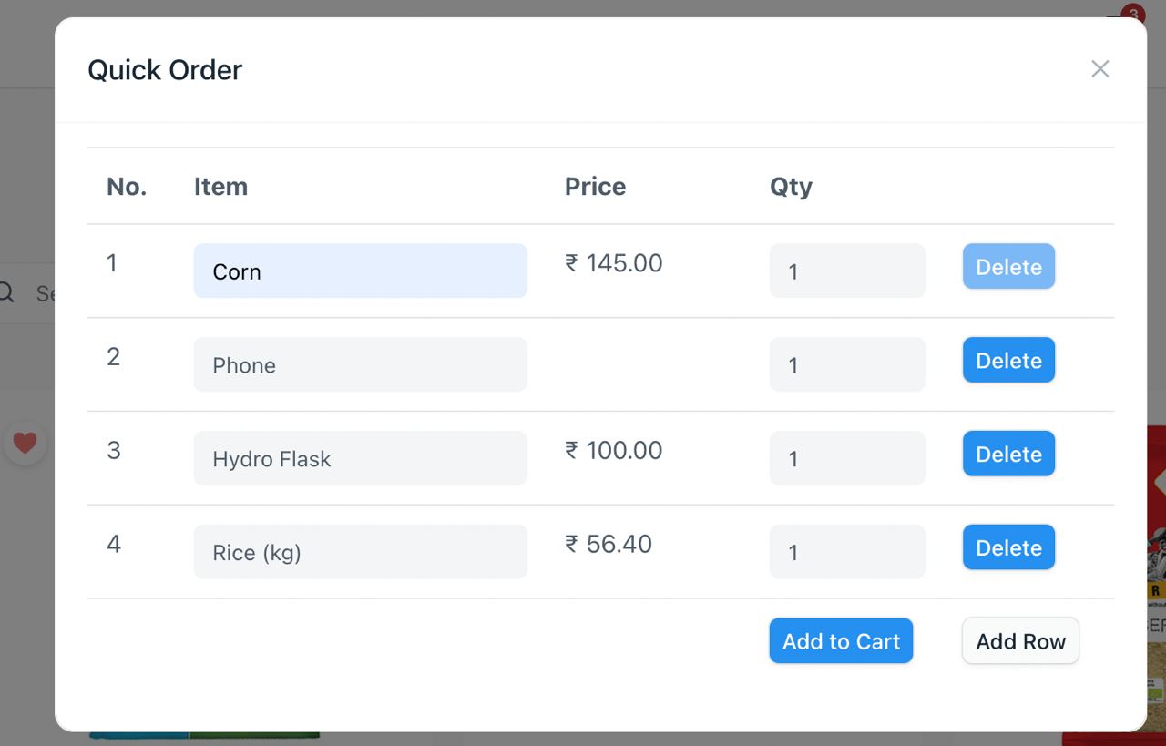Click the cart badge showing 3
1166x746 pixels.
coord(1132,15)
